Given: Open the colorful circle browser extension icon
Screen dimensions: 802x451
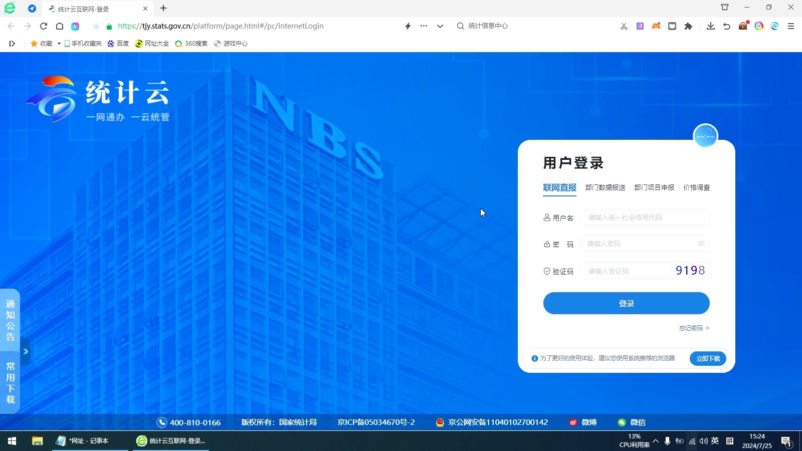Looking at the screenshot, I should [x=759, y=26].
